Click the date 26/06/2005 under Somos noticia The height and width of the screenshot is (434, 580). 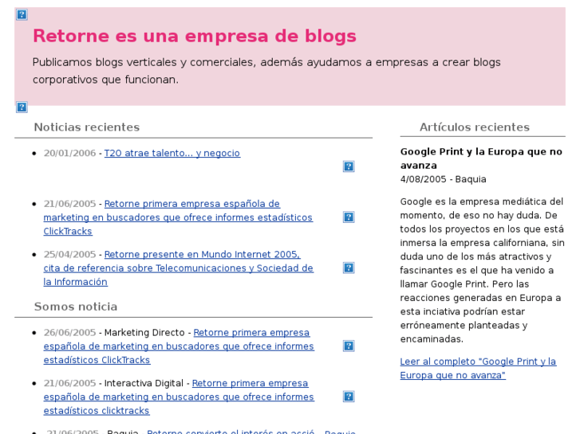pyautogui.click(x=70, y=332)
